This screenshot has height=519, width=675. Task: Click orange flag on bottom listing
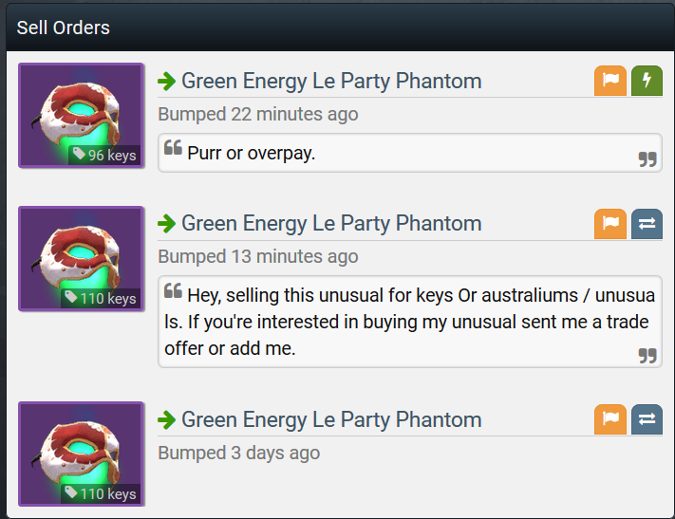(610, 419)
